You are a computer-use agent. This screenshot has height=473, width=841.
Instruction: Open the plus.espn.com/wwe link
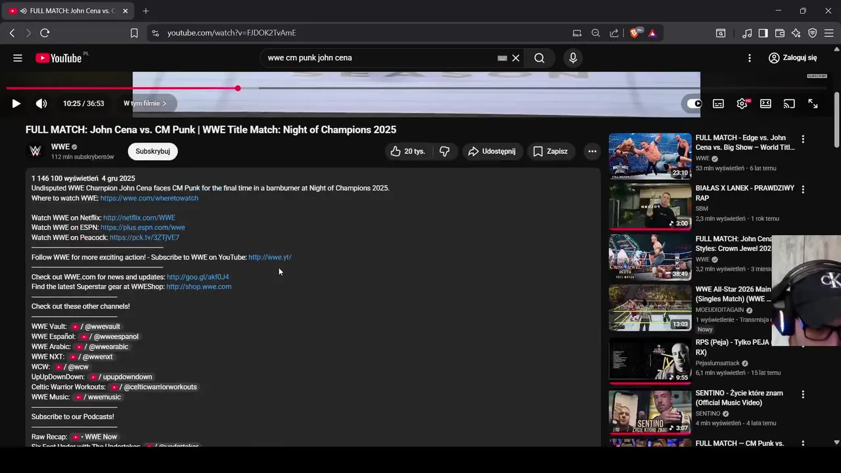(143, 227)
